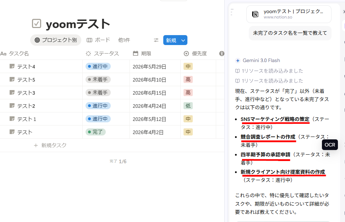Click the Notion logo in the link card

pyautogui.click(x=255, y=14)
